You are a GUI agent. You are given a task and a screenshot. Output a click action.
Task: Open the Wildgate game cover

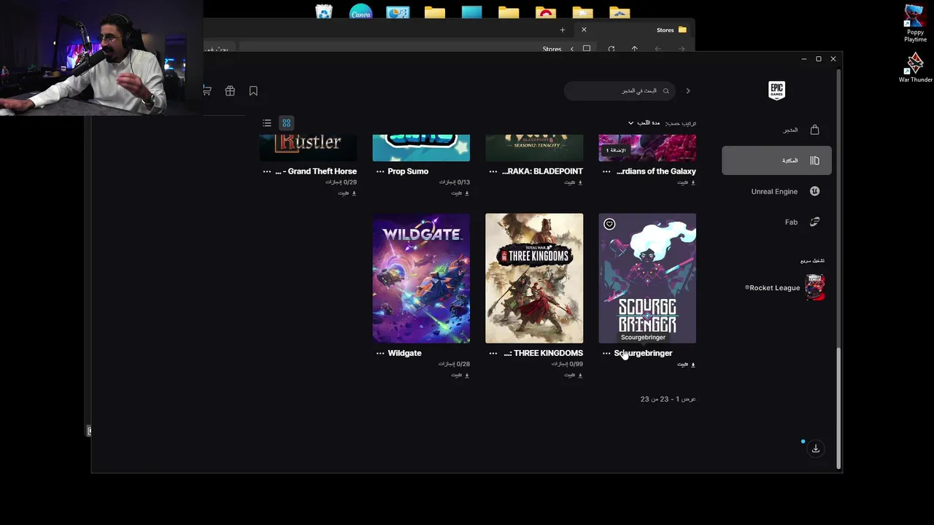421,278
